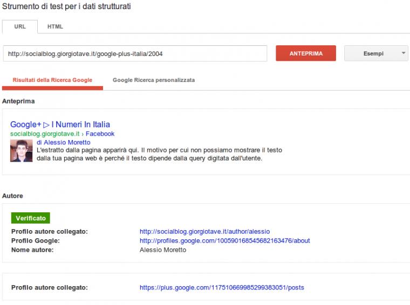Click the Strumento di test page heading
This screenshot has width=410, height=305.
click(66, 6)
